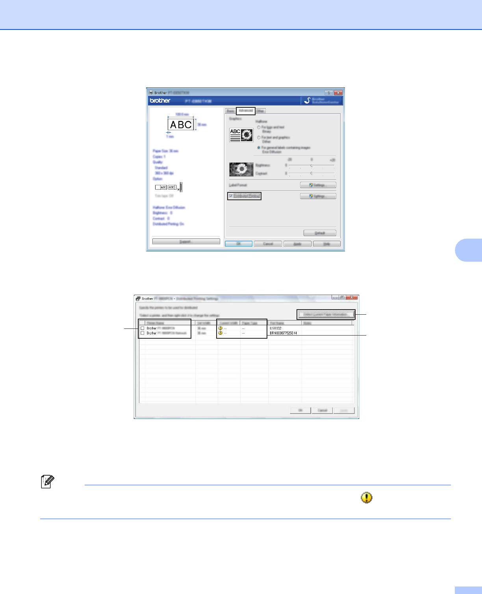Open Distributed Printing Settings button
Viewport: 482px width, 594px height.
[318, 196]
